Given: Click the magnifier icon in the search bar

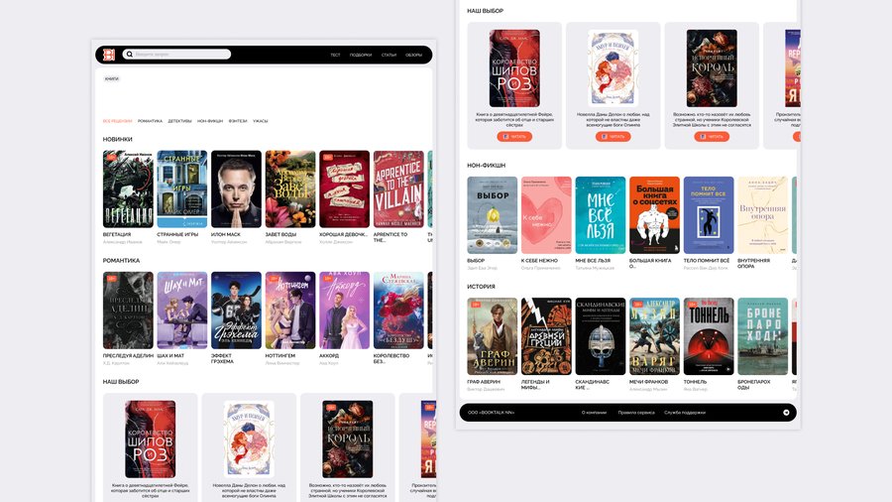Looking at the screenshot, I should point(130,55).
